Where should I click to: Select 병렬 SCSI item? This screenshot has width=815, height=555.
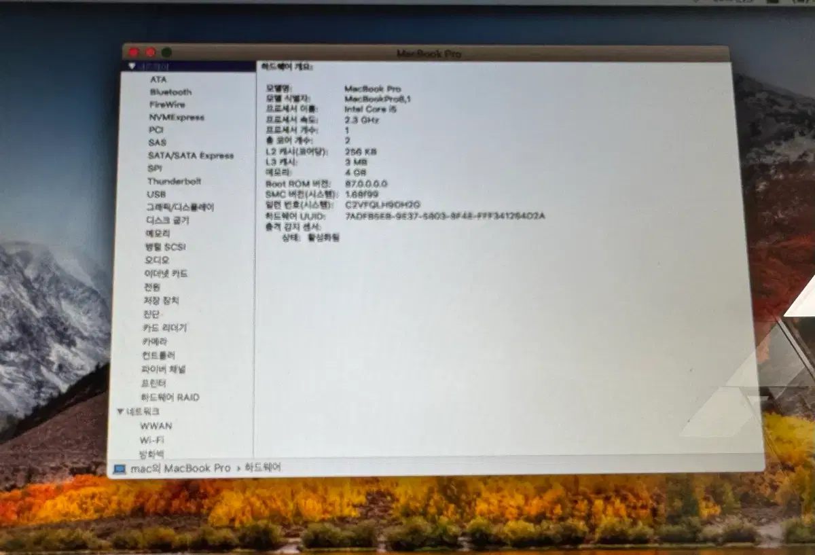[x=165, y=247]
